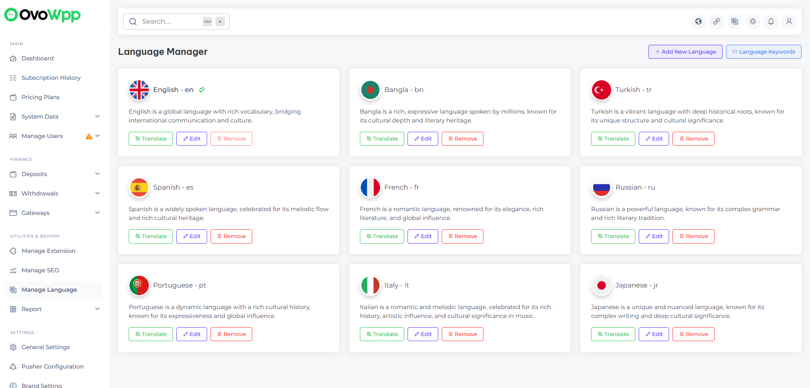Expand the Report dropdown
810x388 pixels.
click(x=97, y=309)
